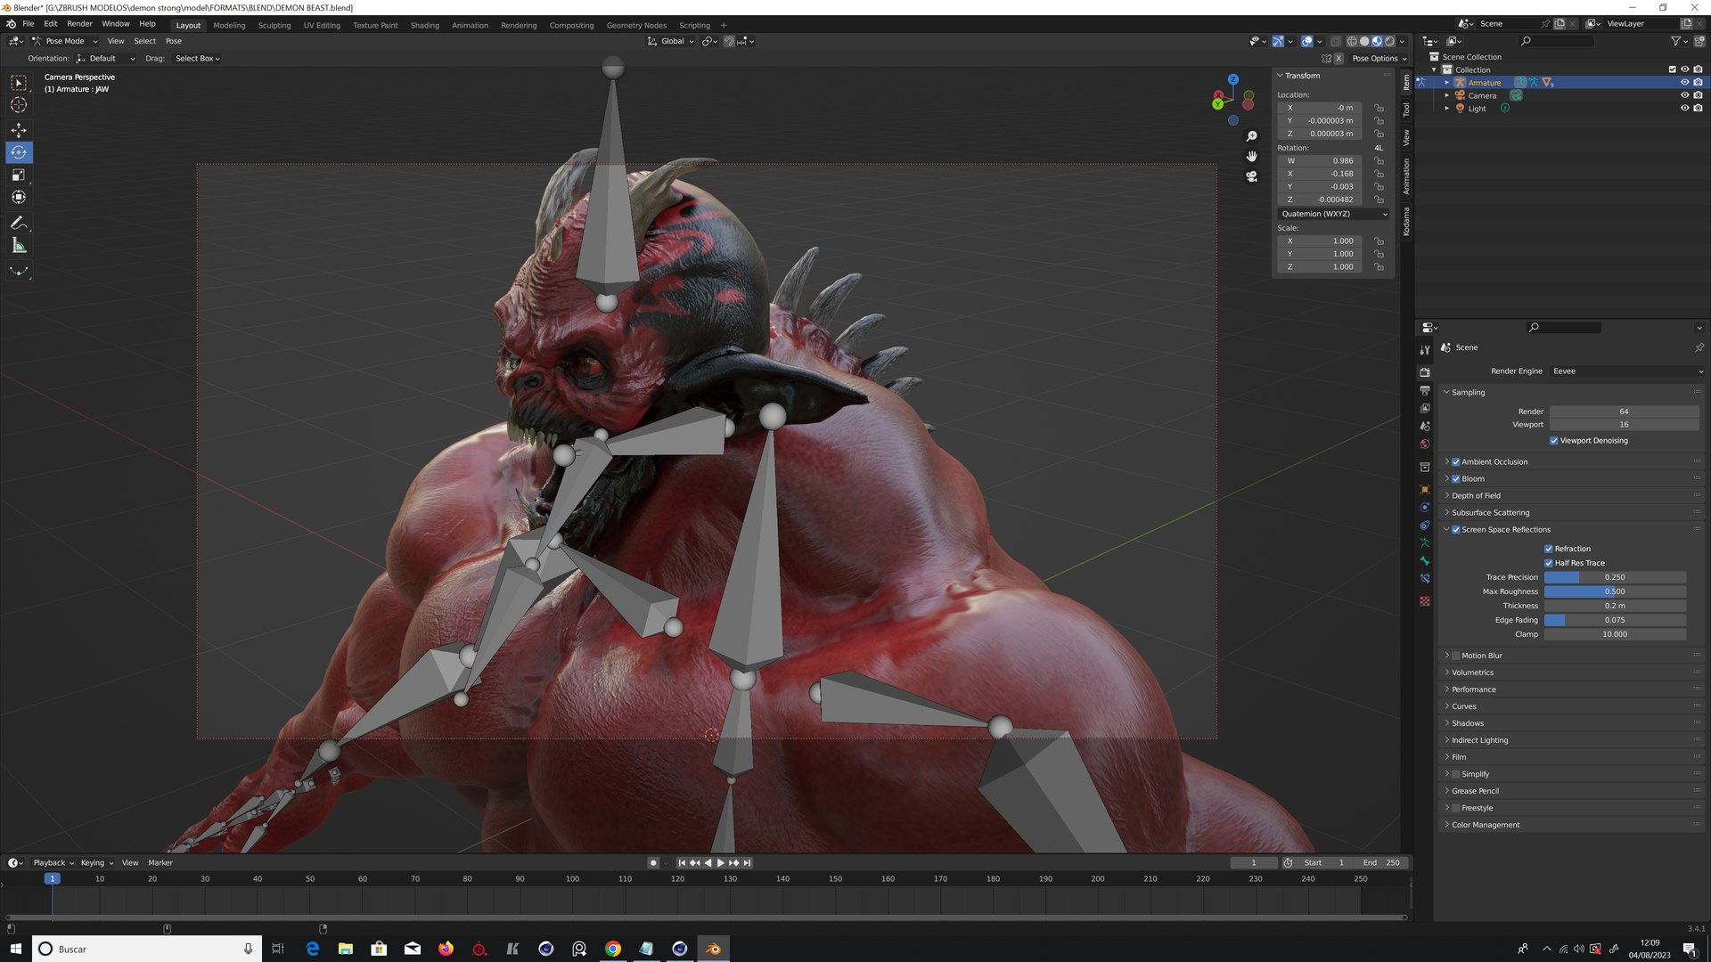Image resolution: width=1711 pixels, height=962 pixels.
Task: Click the pan view hand icon
Action: click(x=1251, y=156)
